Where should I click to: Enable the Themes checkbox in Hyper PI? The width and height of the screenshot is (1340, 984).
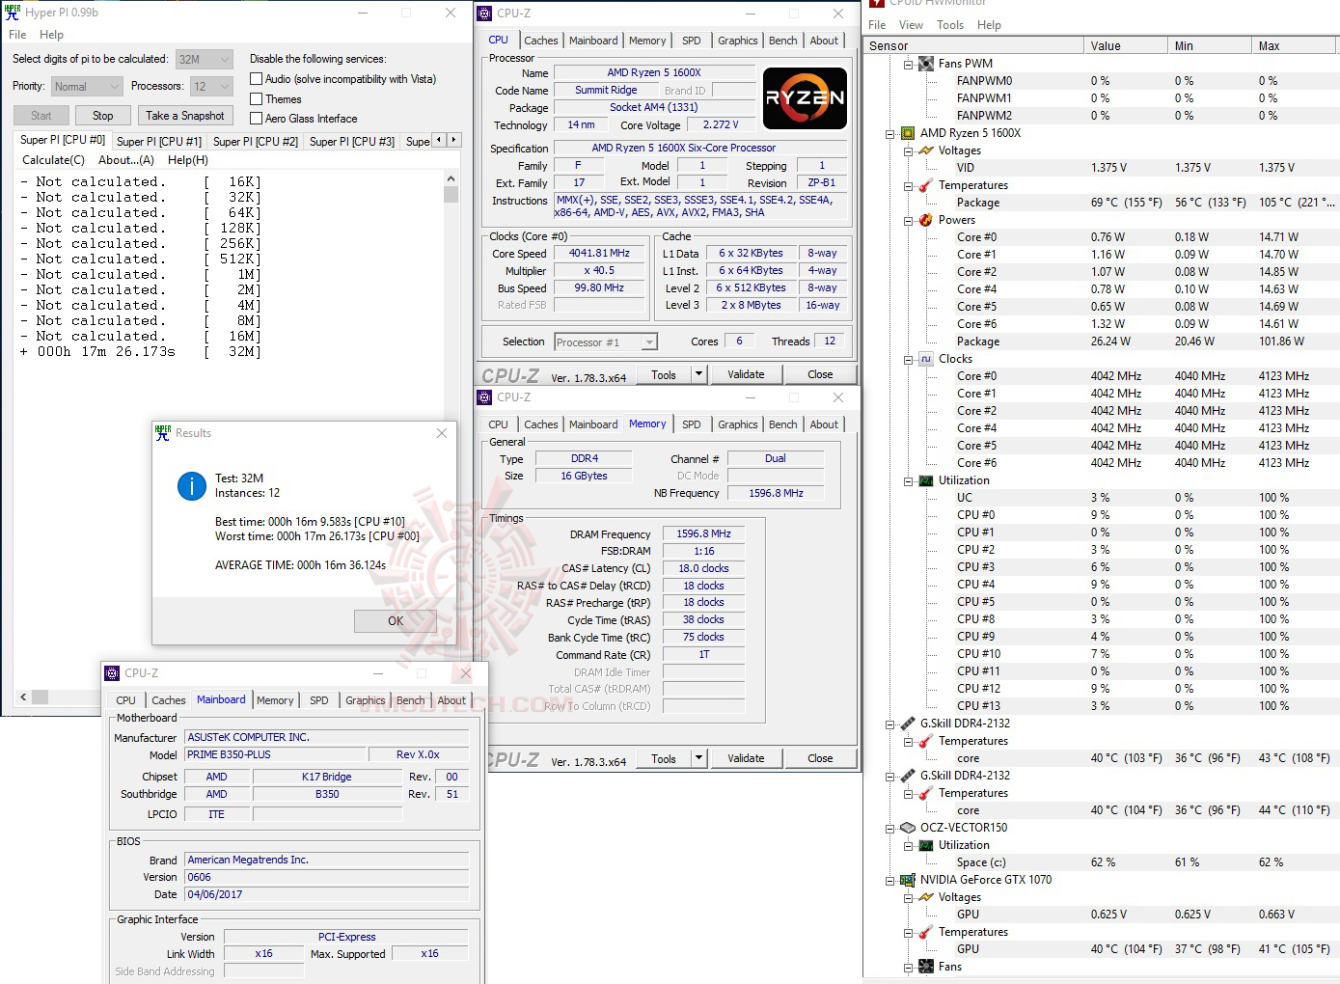(x=257, y=98)
